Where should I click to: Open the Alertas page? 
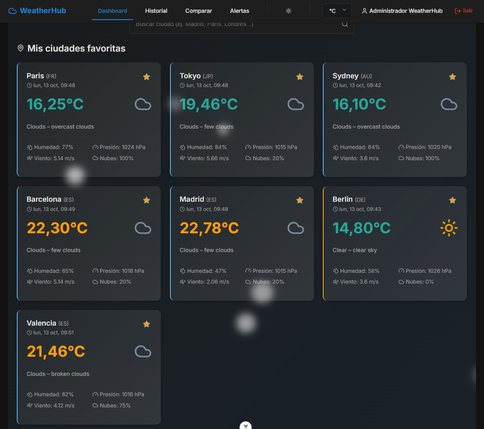click(x=239, y=11)
